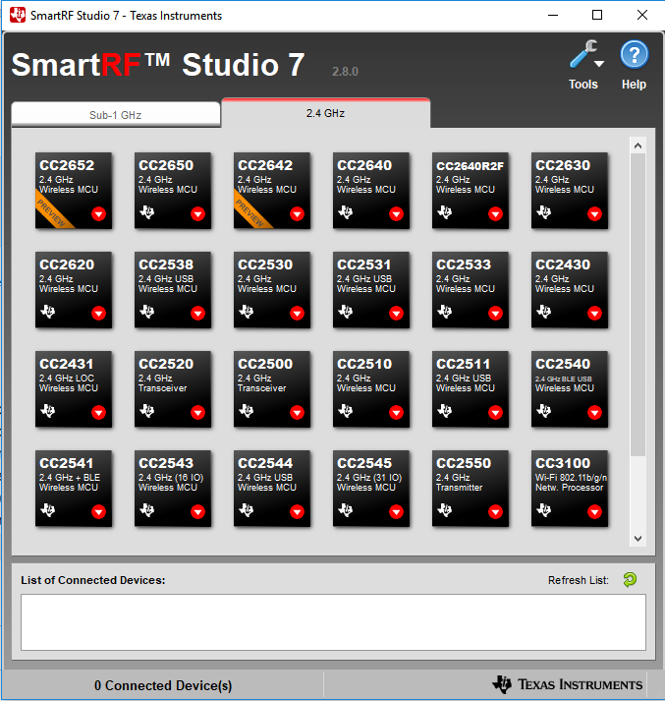The width and height of the screenshot is (665, 701).
Task: Open the CC2431 LOC device tile
Action: pos(74,389)
